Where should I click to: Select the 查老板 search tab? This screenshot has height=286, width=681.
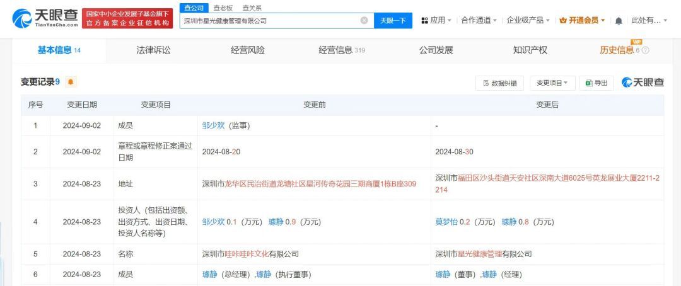click(221, 8)
